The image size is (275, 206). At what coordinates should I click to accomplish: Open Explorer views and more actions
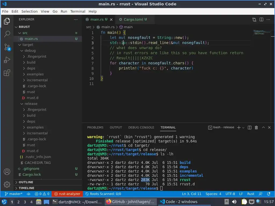click(x=75, y=19)
